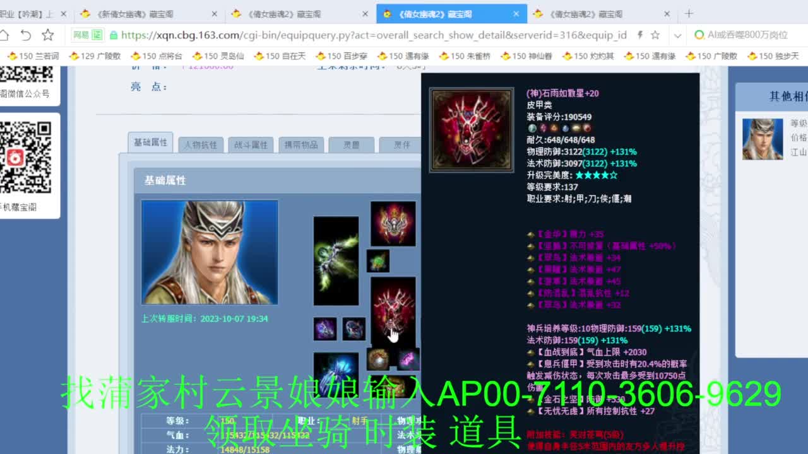
Task: Click the lightning speed-mode icon
Action: [639, 35]
